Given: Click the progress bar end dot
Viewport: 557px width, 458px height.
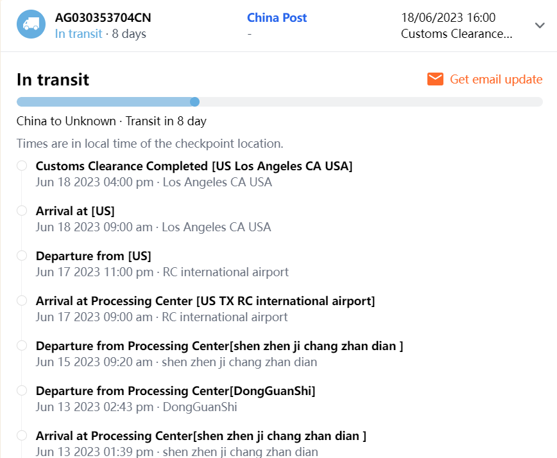Looking at the screenshot, I should point(195,101).
